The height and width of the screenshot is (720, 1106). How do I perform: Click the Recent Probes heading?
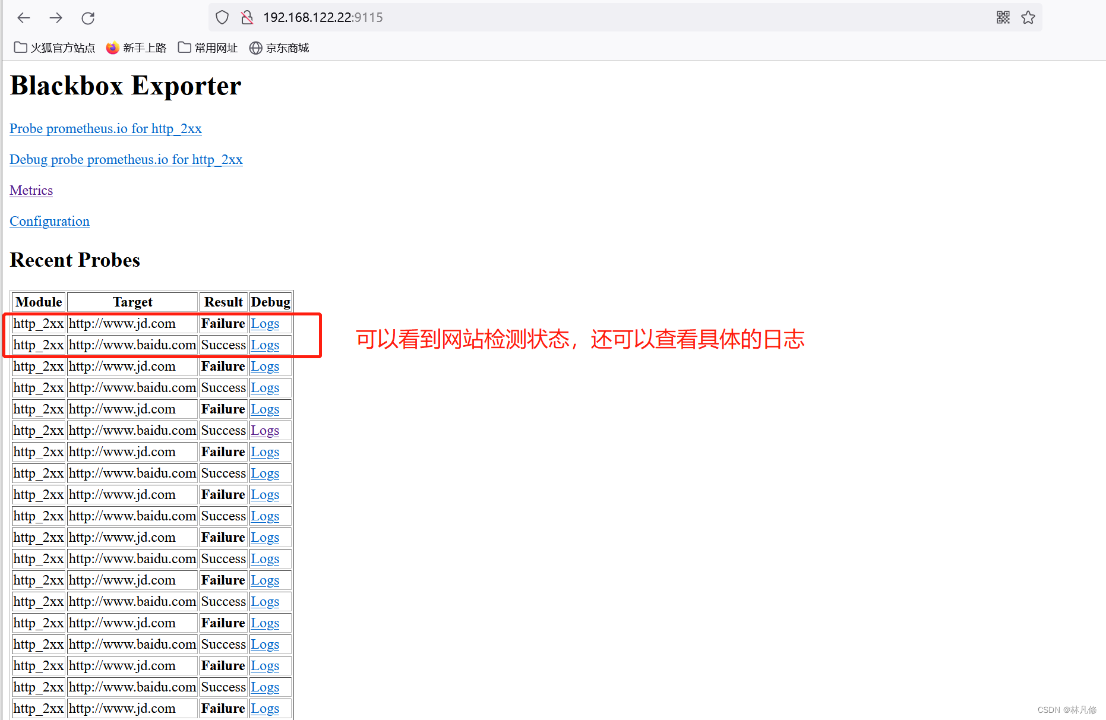75,260
